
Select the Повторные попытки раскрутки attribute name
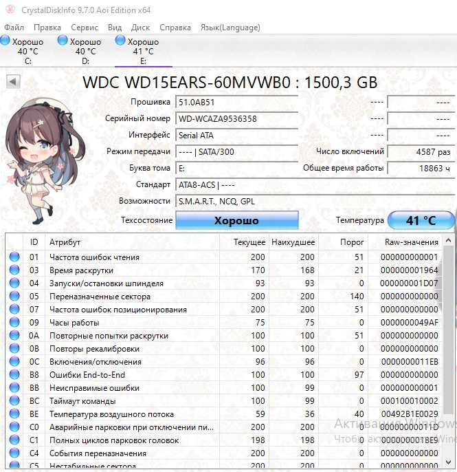pos(109,336)
